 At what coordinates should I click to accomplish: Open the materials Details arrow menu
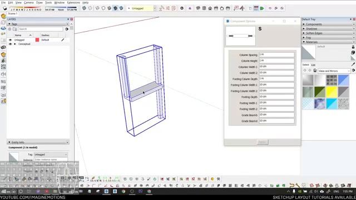click(x=353, y=71)
